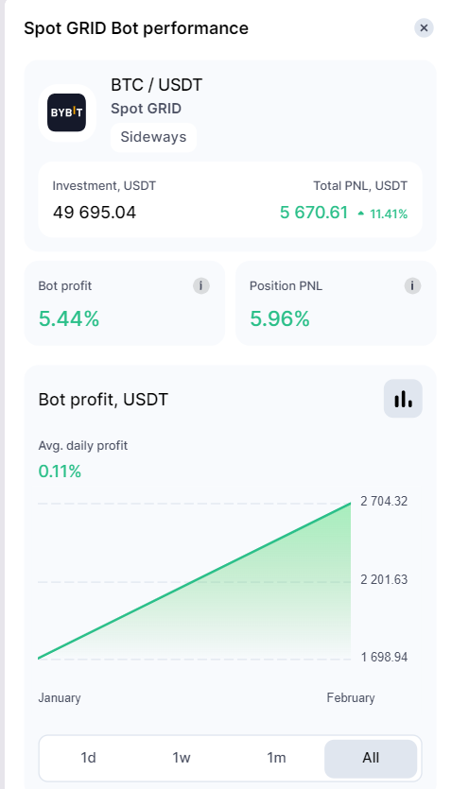Click the 49 695.04 investment amount
Viewport: 452px width, 789px height.
pyautogui.click(x=95, y=213)
